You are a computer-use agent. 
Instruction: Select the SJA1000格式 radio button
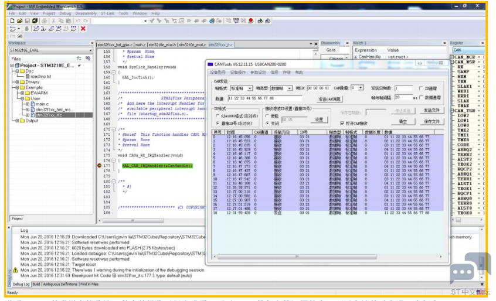tap(218, 116)
